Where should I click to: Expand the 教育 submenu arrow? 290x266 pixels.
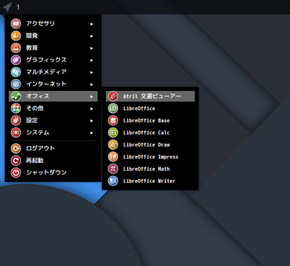(x=91, y=48)
